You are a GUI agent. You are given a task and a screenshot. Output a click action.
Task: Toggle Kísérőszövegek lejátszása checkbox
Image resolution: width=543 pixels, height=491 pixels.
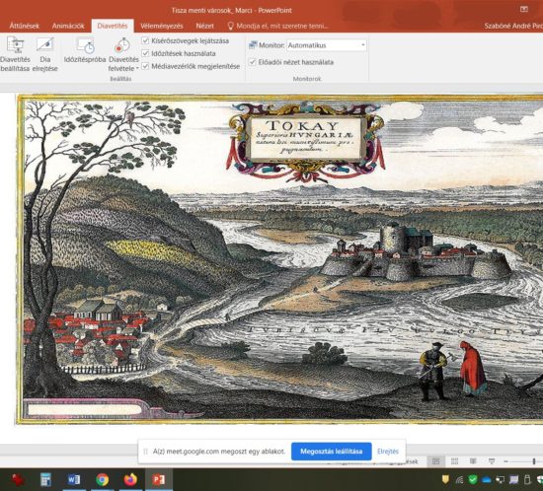(145, 40)
